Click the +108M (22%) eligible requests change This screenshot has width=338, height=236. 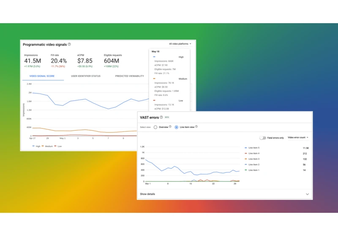(111, 67)
